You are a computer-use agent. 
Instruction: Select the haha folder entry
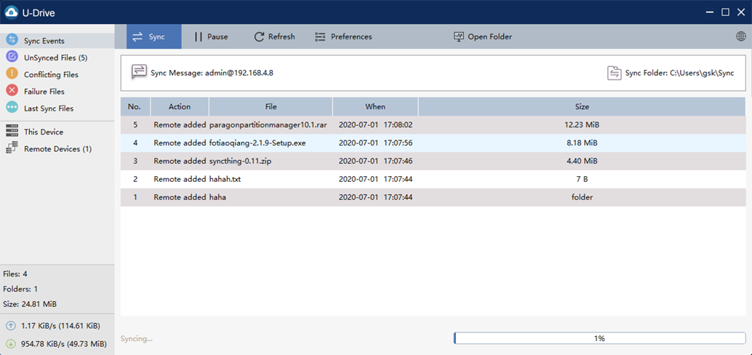[x=217, y=197]
